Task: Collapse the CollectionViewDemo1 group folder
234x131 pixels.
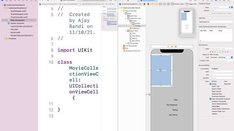Action: tap(5, 8)
